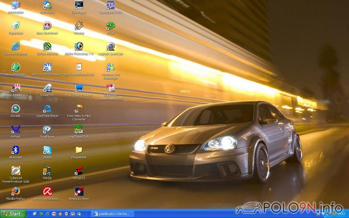Select the mp3DirectCut desktop shortcut
This screenshot has height=218, width=349.
click(79, 129)
